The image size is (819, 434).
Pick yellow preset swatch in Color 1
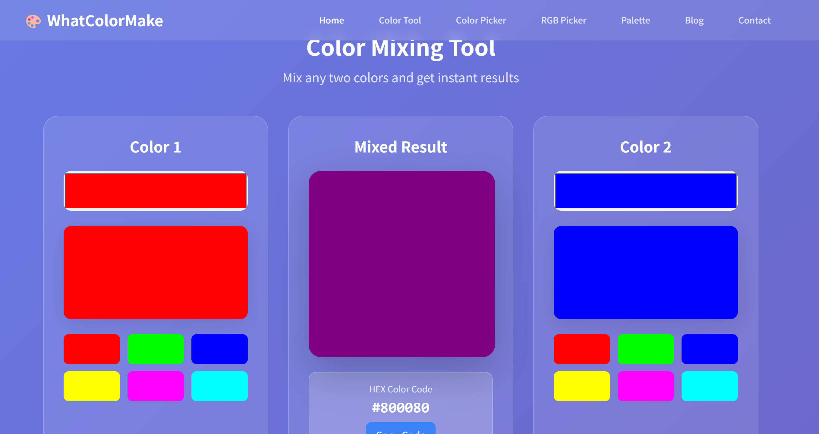coord(92,386)
